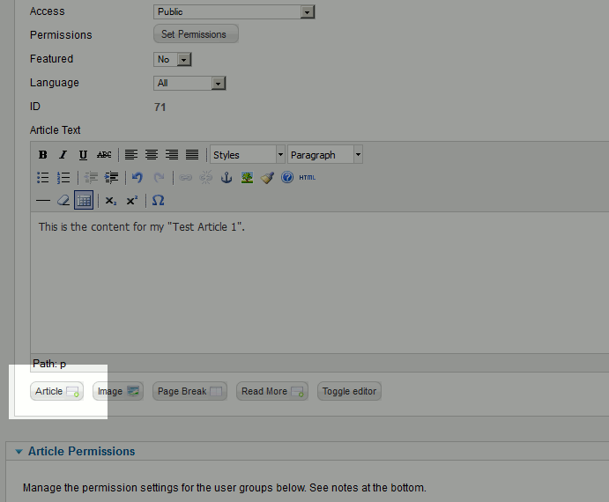Image resolution: width=609 pixels, height=502 pixels.
Task: Insert special character with Omega icon
Action: pos(158,200)
